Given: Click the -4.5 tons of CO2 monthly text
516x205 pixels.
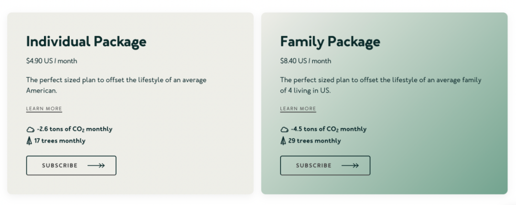Looking at the screenshot, I should [329, 129].
